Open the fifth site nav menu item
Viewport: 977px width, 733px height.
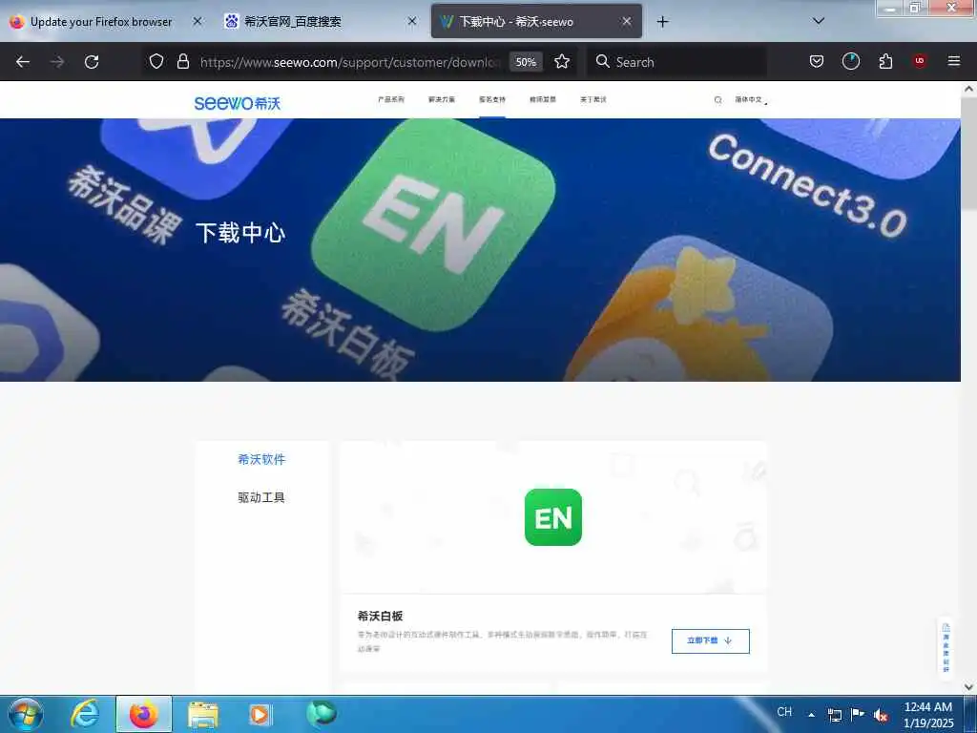click(593, 99)
